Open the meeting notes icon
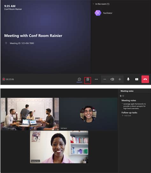The width and height of the screenshot is (151, 173). coord(88,79)
